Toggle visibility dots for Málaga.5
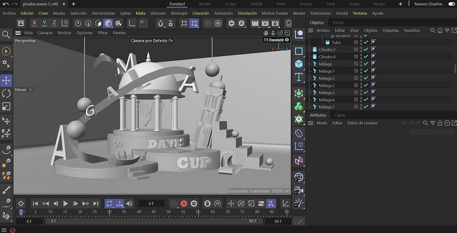The image size is (457, 233). [361, 78]
